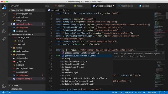Open the Explorer view in activity bar
The width and height of the screenshot is (168, 94).
click(x=4, y=7)
